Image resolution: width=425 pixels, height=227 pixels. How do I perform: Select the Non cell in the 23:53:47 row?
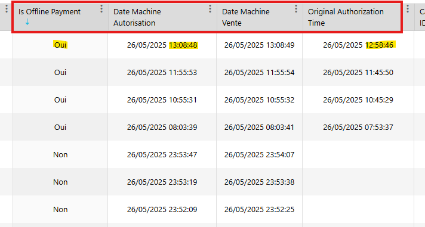(60, 154)
